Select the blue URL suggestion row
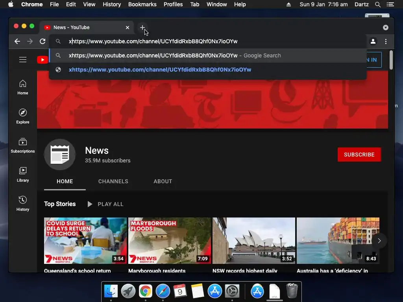Viewport: 403px width, 302px height. coord(208,70)
